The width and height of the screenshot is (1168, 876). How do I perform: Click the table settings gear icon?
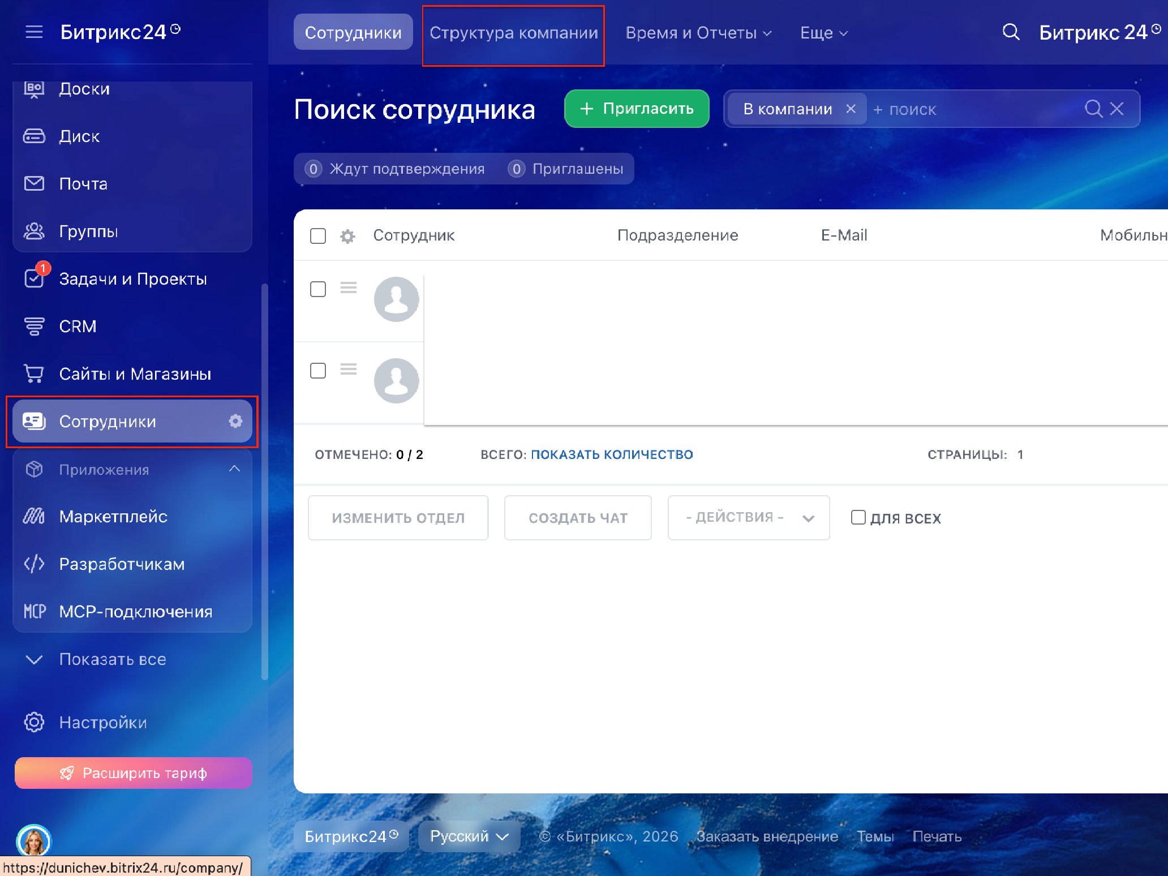click(x=347, y=236)
